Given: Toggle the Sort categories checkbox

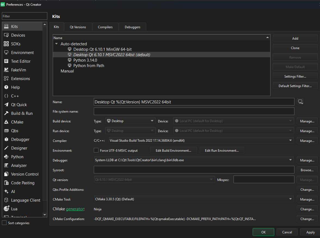Looking at the screenshot, I should point(4,223).
